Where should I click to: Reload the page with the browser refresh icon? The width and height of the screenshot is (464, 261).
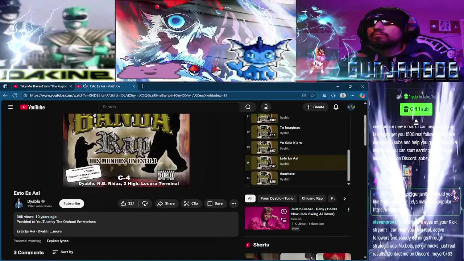coord(14,95)
